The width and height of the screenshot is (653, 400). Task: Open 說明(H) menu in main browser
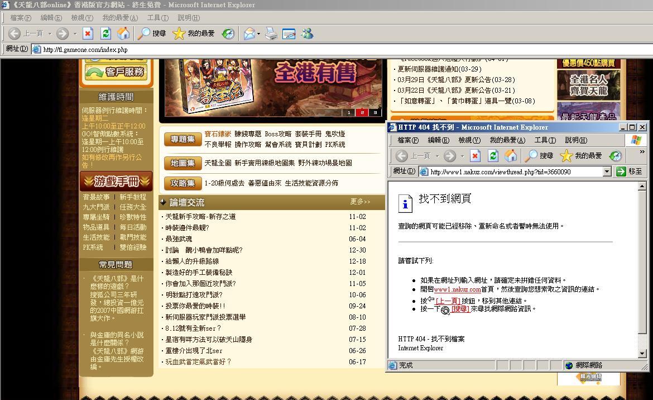coord(189,17)
